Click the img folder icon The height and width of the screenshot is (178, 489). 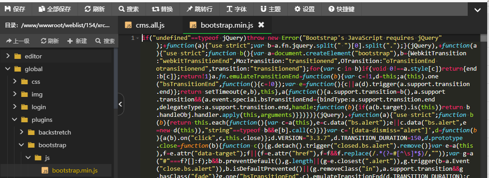point(24,95)
